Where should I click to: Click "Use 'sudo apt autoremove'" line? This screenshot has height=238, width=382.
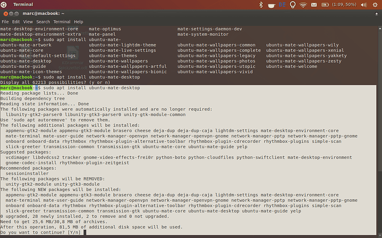(55, 120)
